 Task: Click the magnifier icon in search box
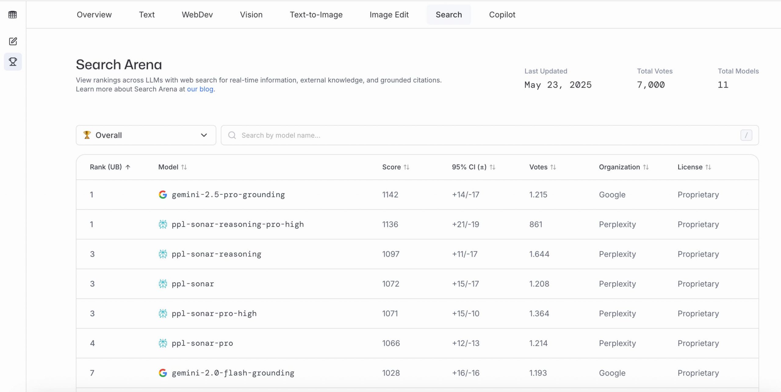pyautogui.click(x=232, y=135)
